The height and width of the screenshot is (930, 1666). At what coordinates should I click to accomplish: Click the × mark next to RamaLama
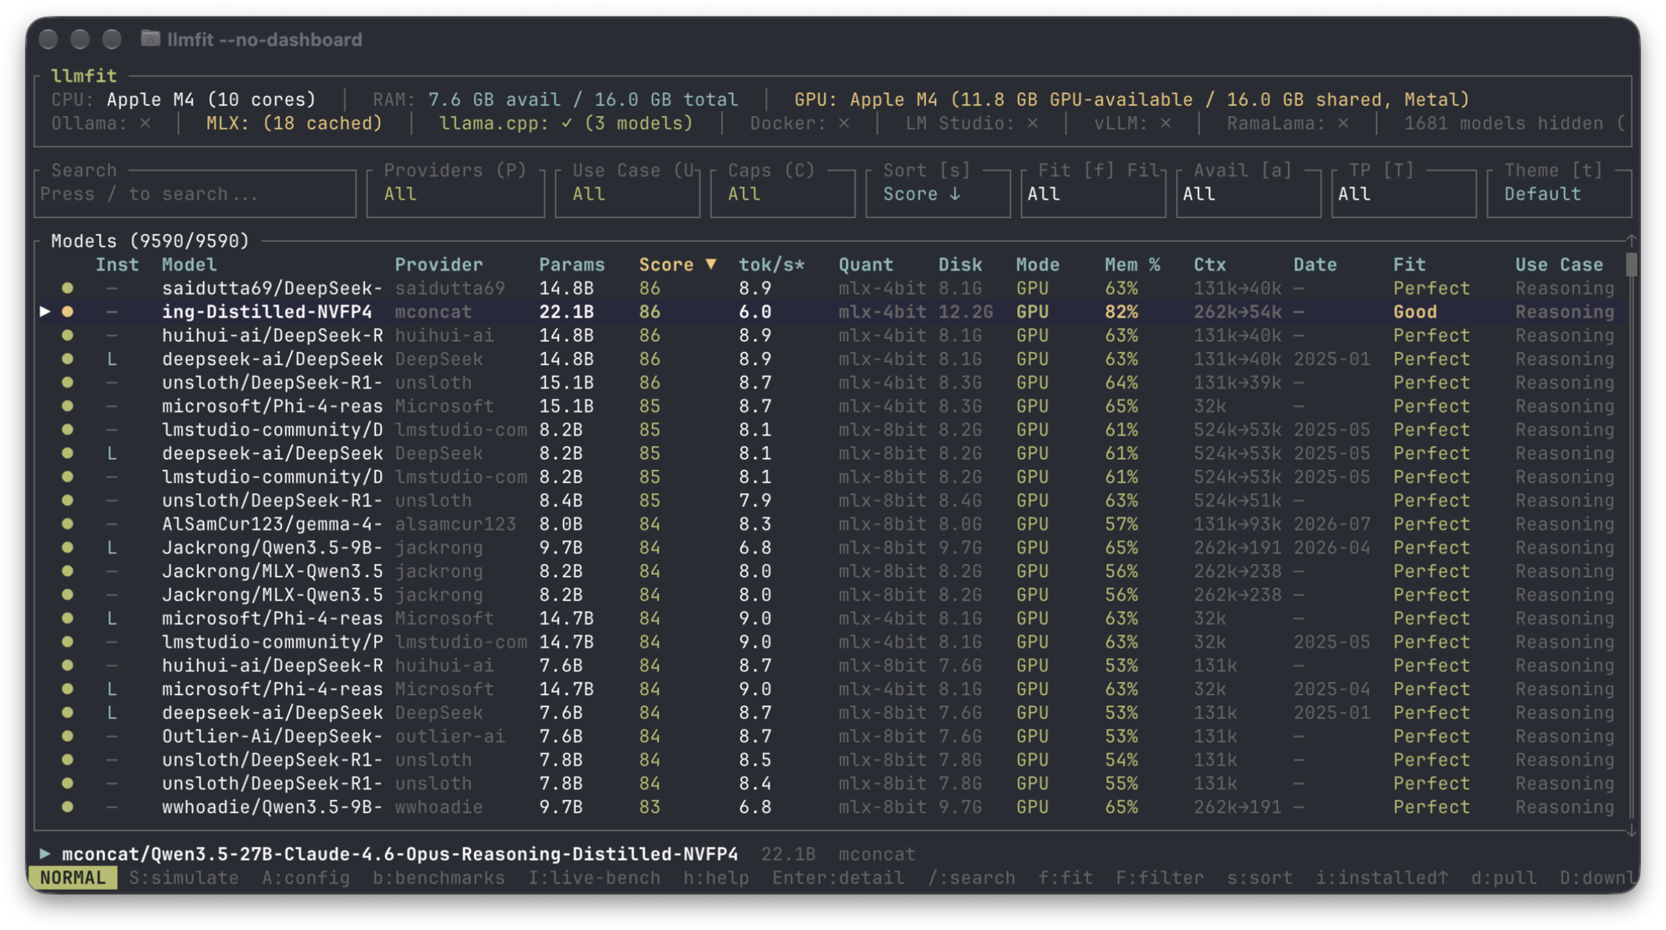1342,123
